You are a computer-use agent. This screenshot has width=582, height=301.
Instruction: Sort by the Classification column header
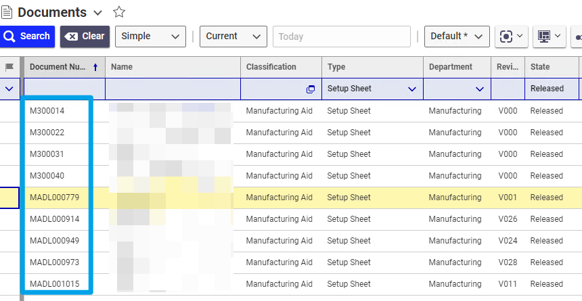[x=271, y=67]
